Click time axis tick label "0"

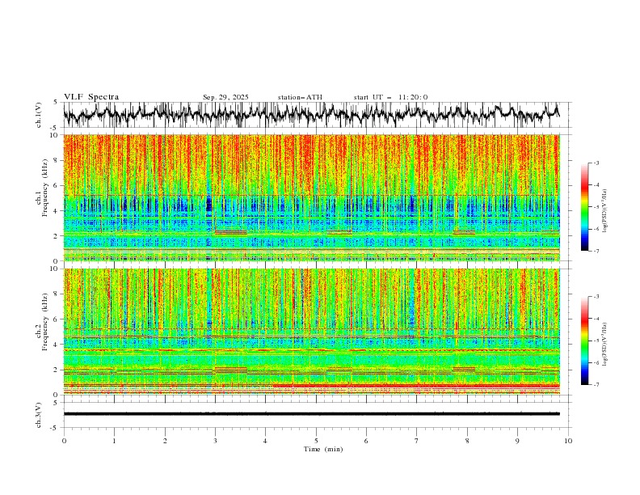64,441
